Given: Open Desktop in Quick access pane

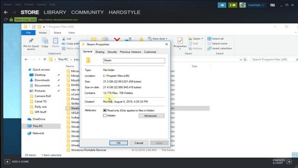Looking at the screenshot, I should 40,75.
